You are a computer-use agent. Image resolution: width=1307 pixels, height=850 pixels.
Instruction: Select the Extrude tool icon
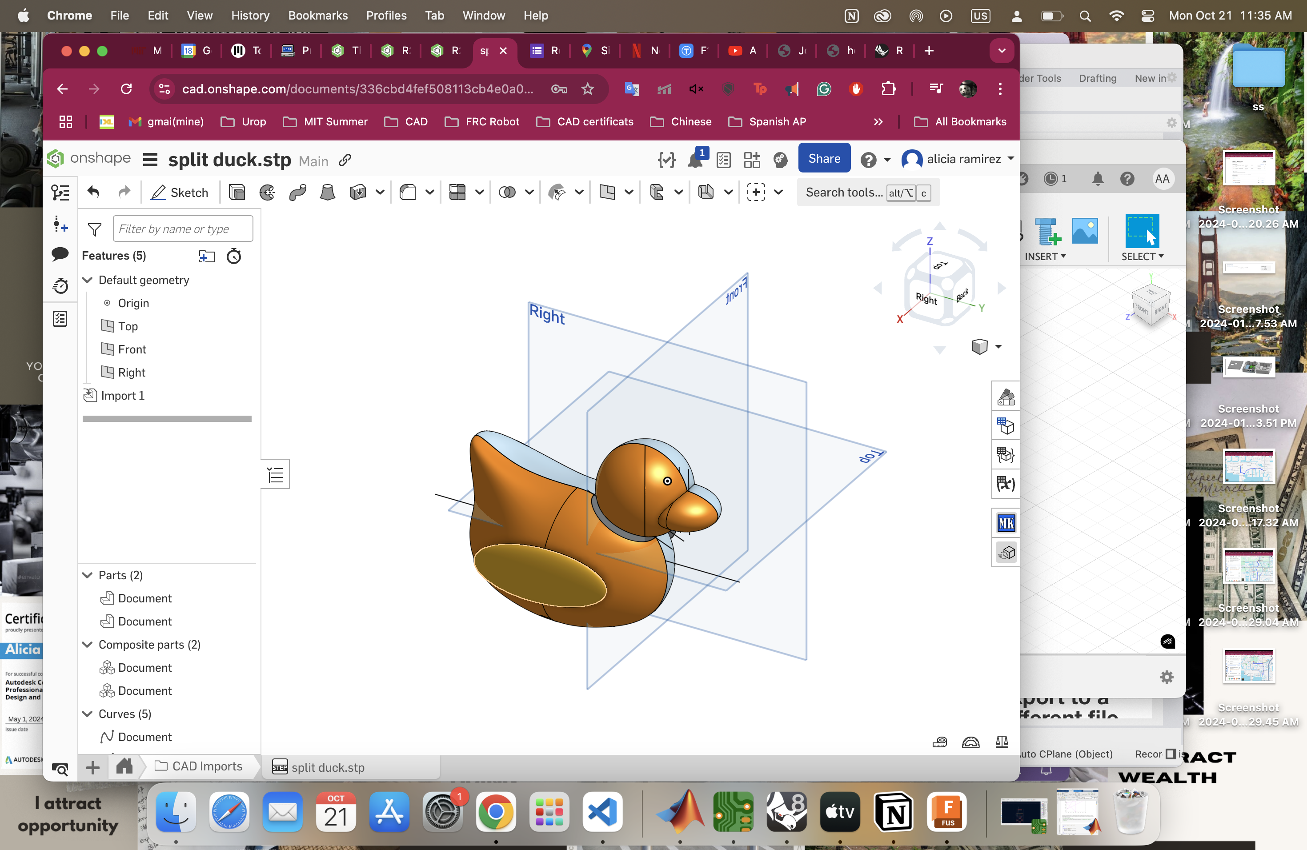237,192
